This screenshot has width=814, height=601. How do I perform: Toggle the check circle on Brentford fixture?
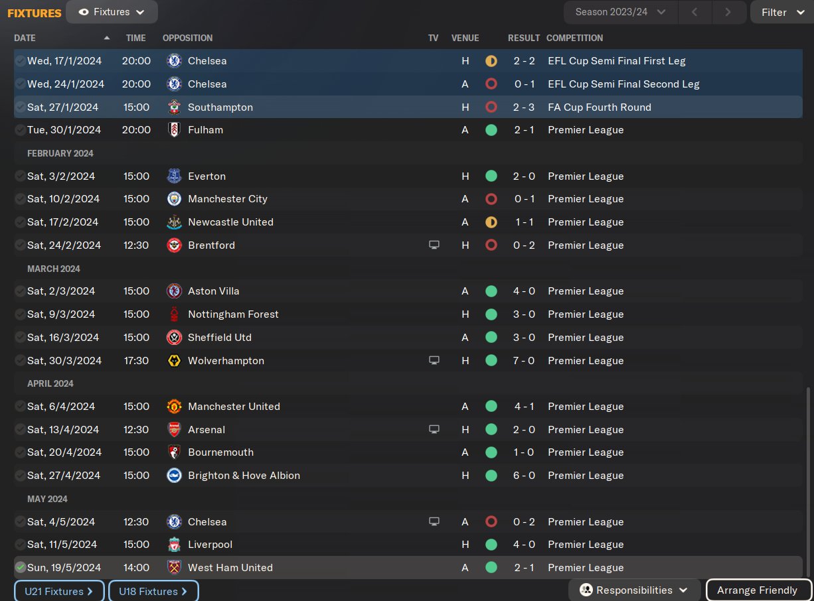(21, 245)
